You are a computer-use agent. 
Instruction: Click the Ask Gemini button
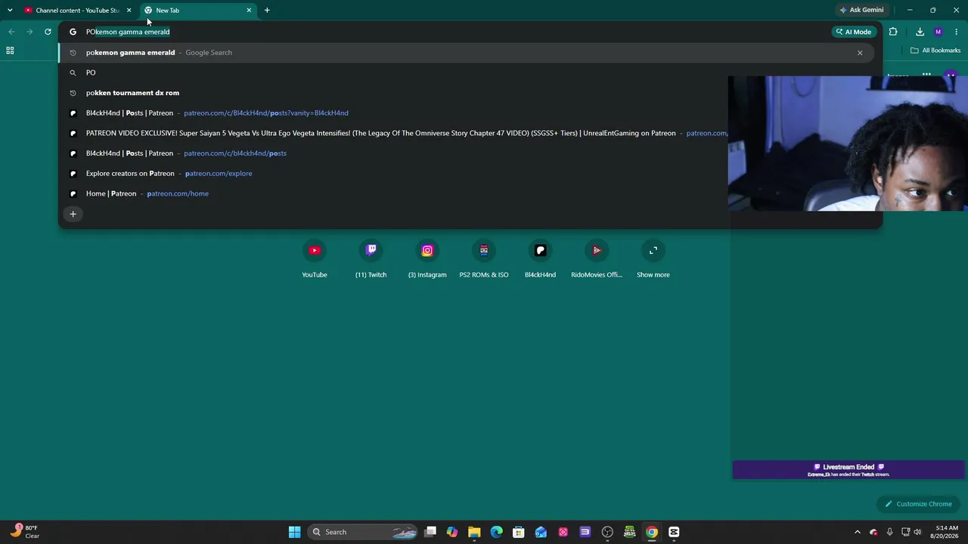tap(861, 10)
